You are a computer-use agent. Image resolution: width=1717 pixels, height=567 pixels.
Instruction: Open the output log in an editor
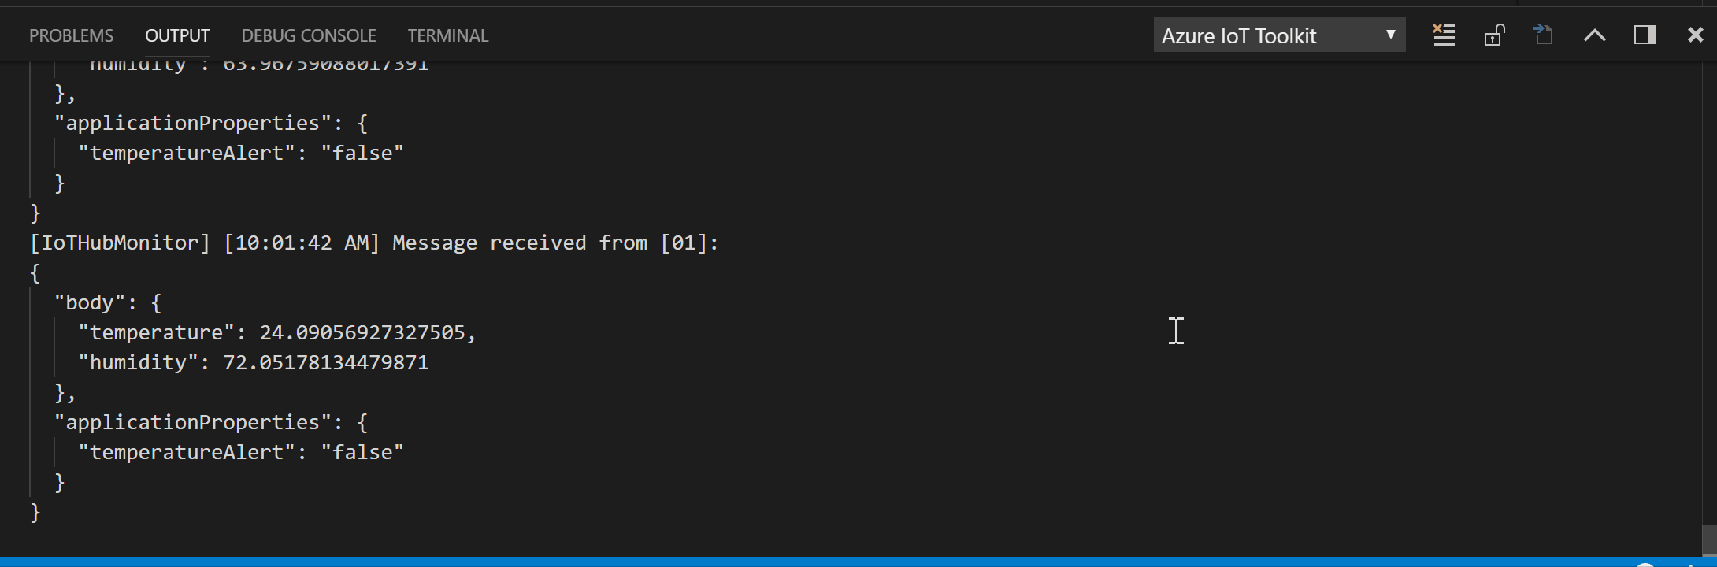point(1543,35)
